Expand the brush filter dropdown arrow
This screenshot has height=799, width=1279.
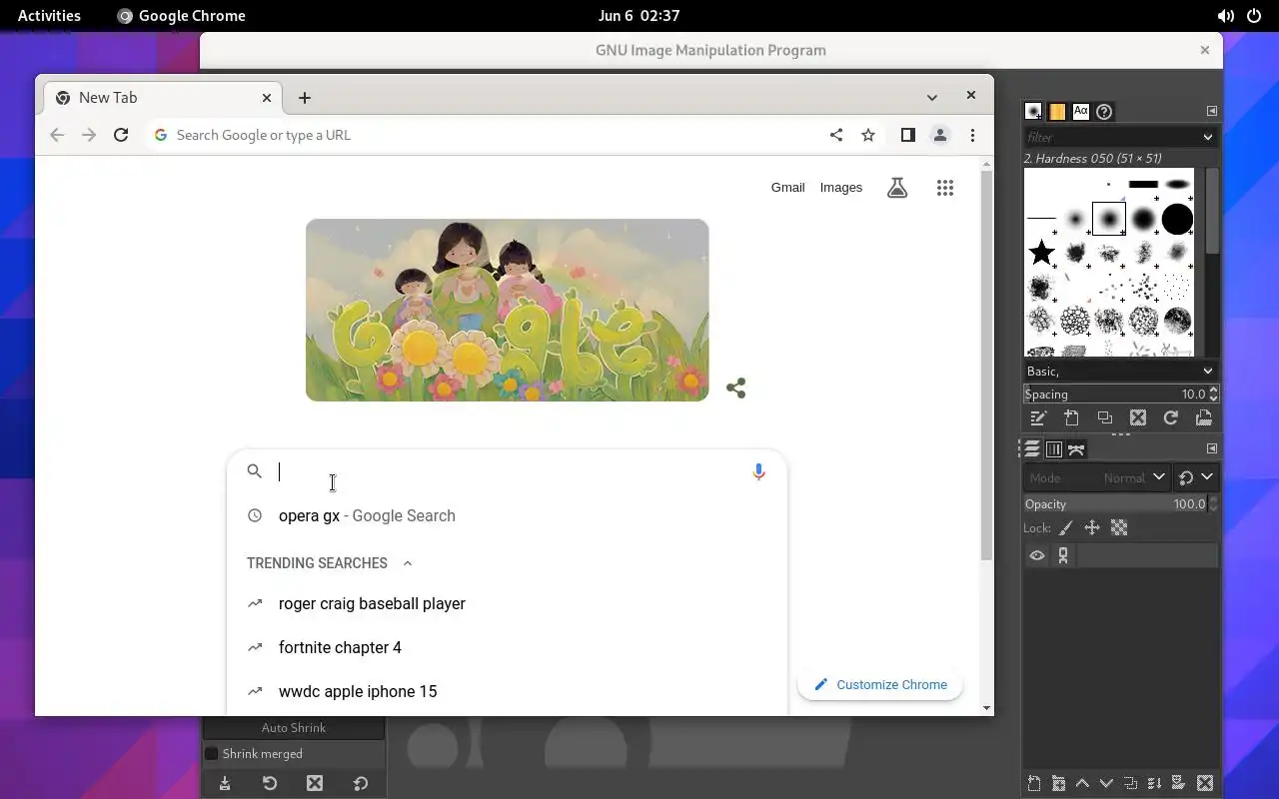(1208, 137)
